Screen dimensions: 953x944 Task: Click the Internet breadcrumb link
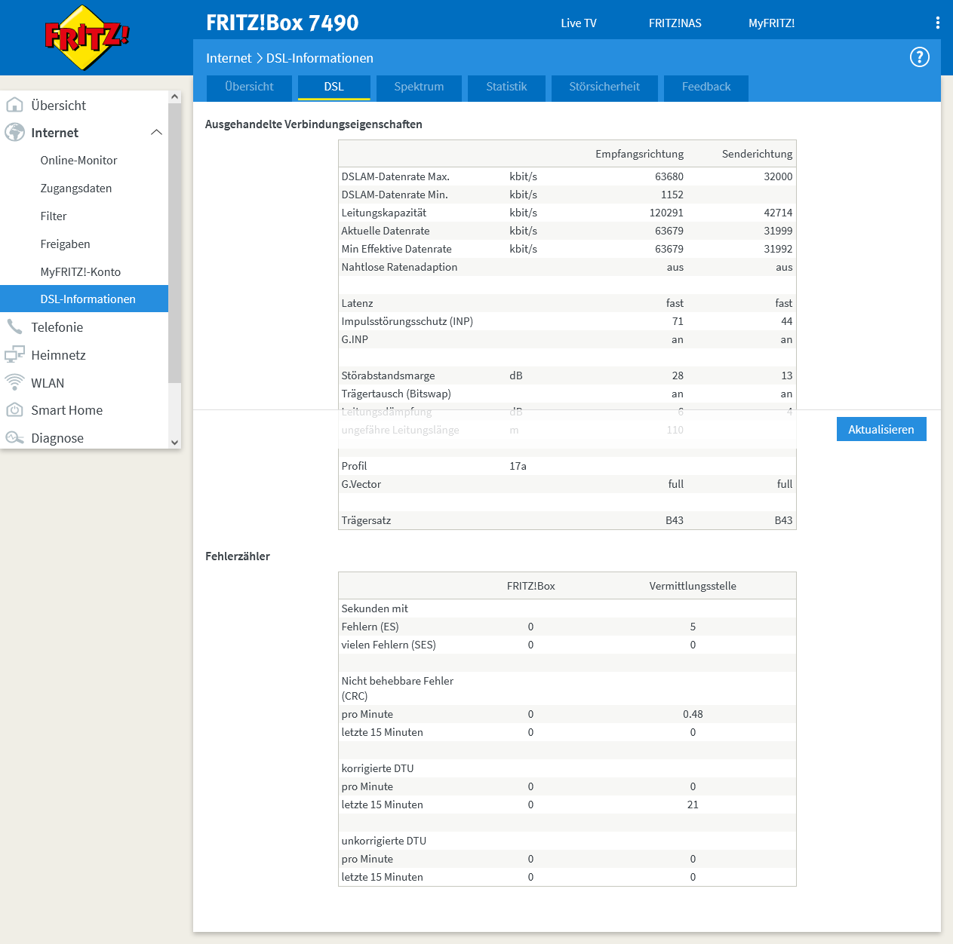point(229,58)
